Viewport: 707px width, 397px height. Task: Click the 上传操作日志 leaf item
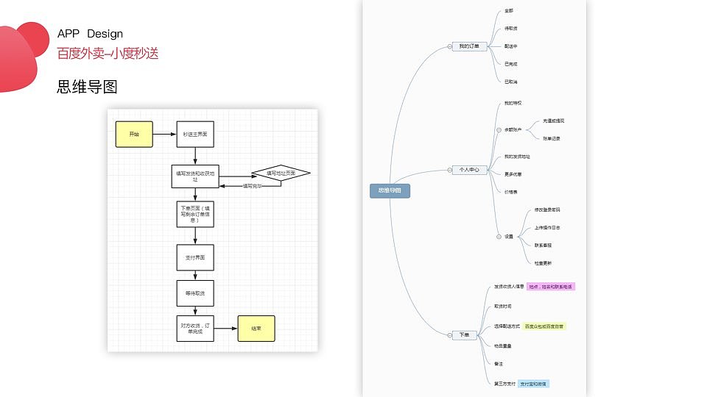[547, 228]
